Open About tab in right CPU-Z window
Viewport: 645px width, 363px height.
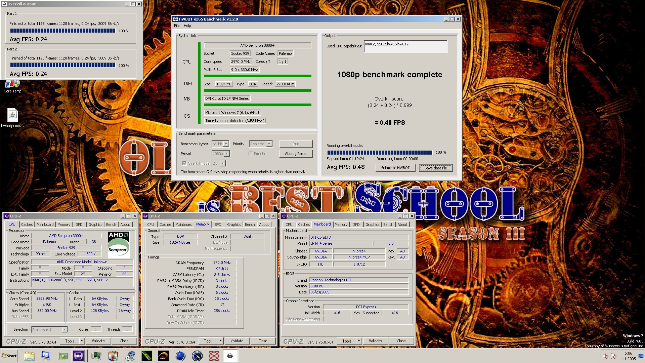coord(402,225)
